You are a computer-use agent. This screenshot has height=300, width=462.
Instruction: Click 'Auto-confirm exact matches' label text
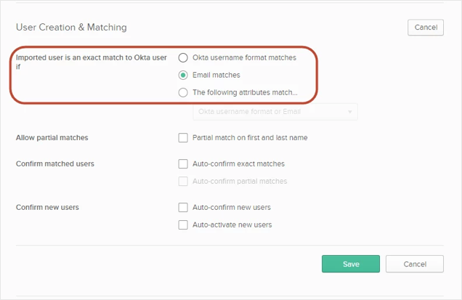pyautogui.click(x=238, y=163)
